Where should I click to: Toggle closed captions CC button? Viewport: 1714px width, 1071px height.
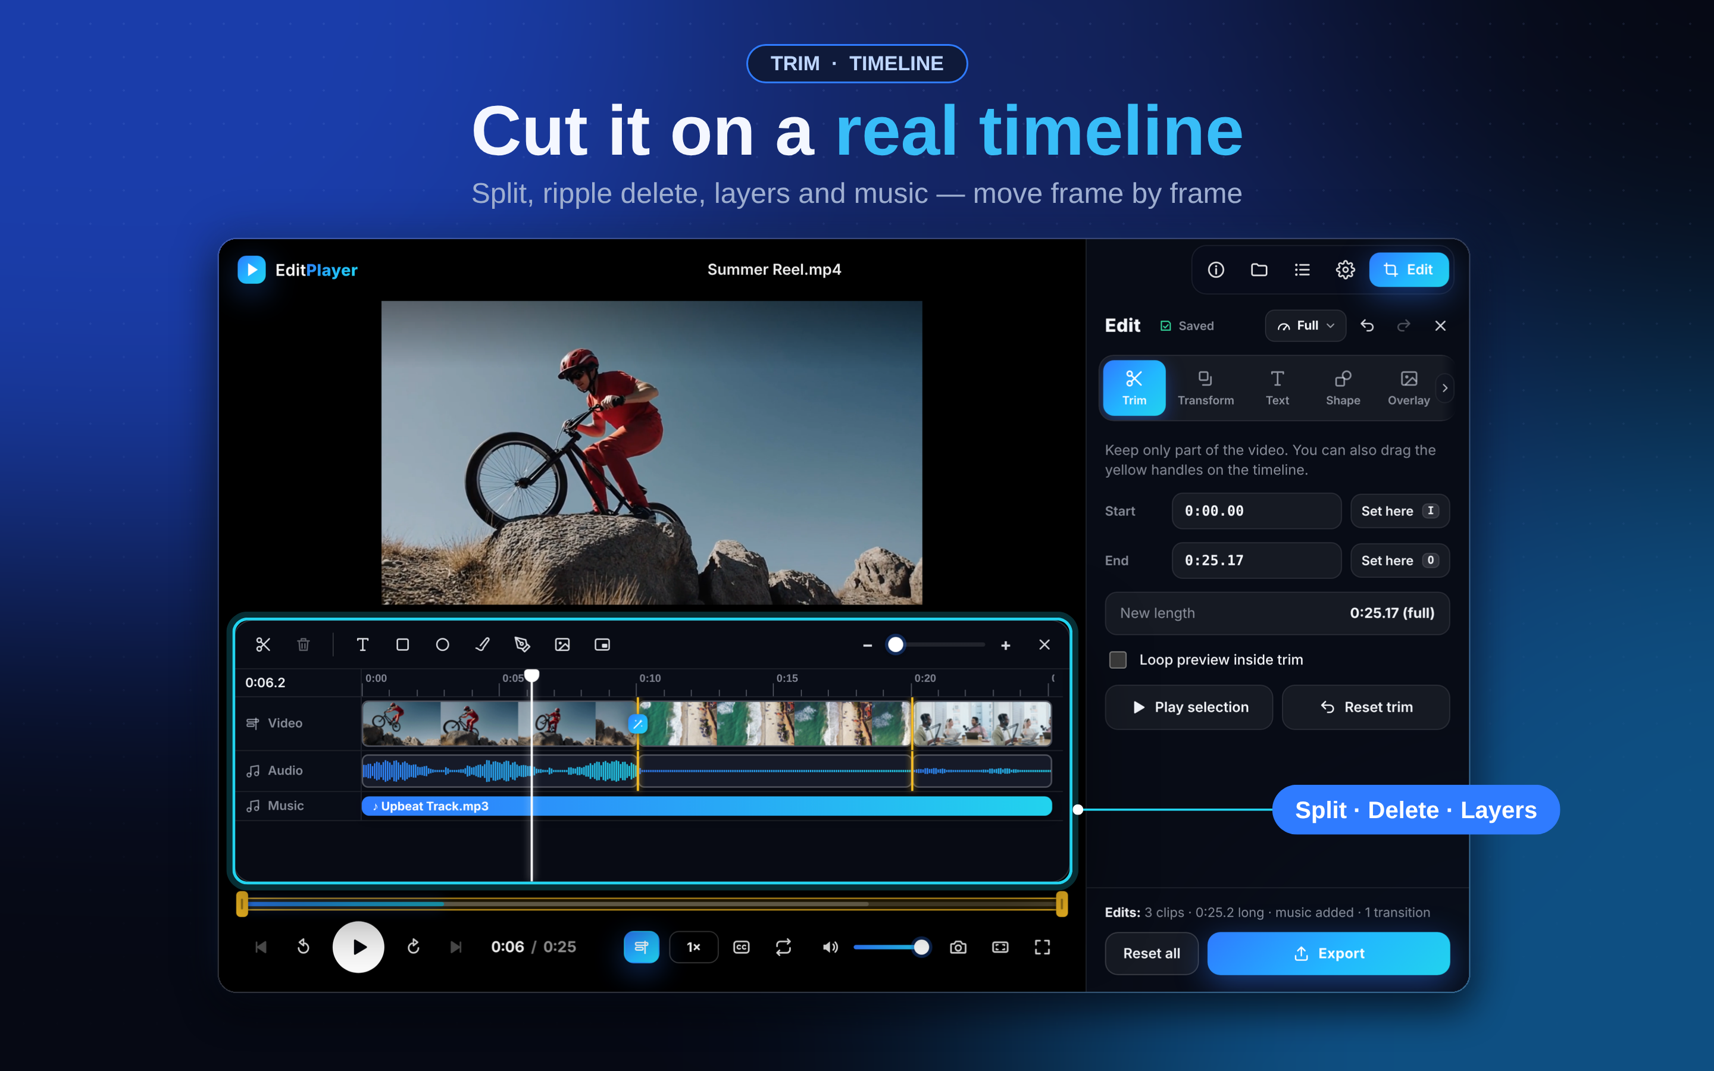click(742, 947)
